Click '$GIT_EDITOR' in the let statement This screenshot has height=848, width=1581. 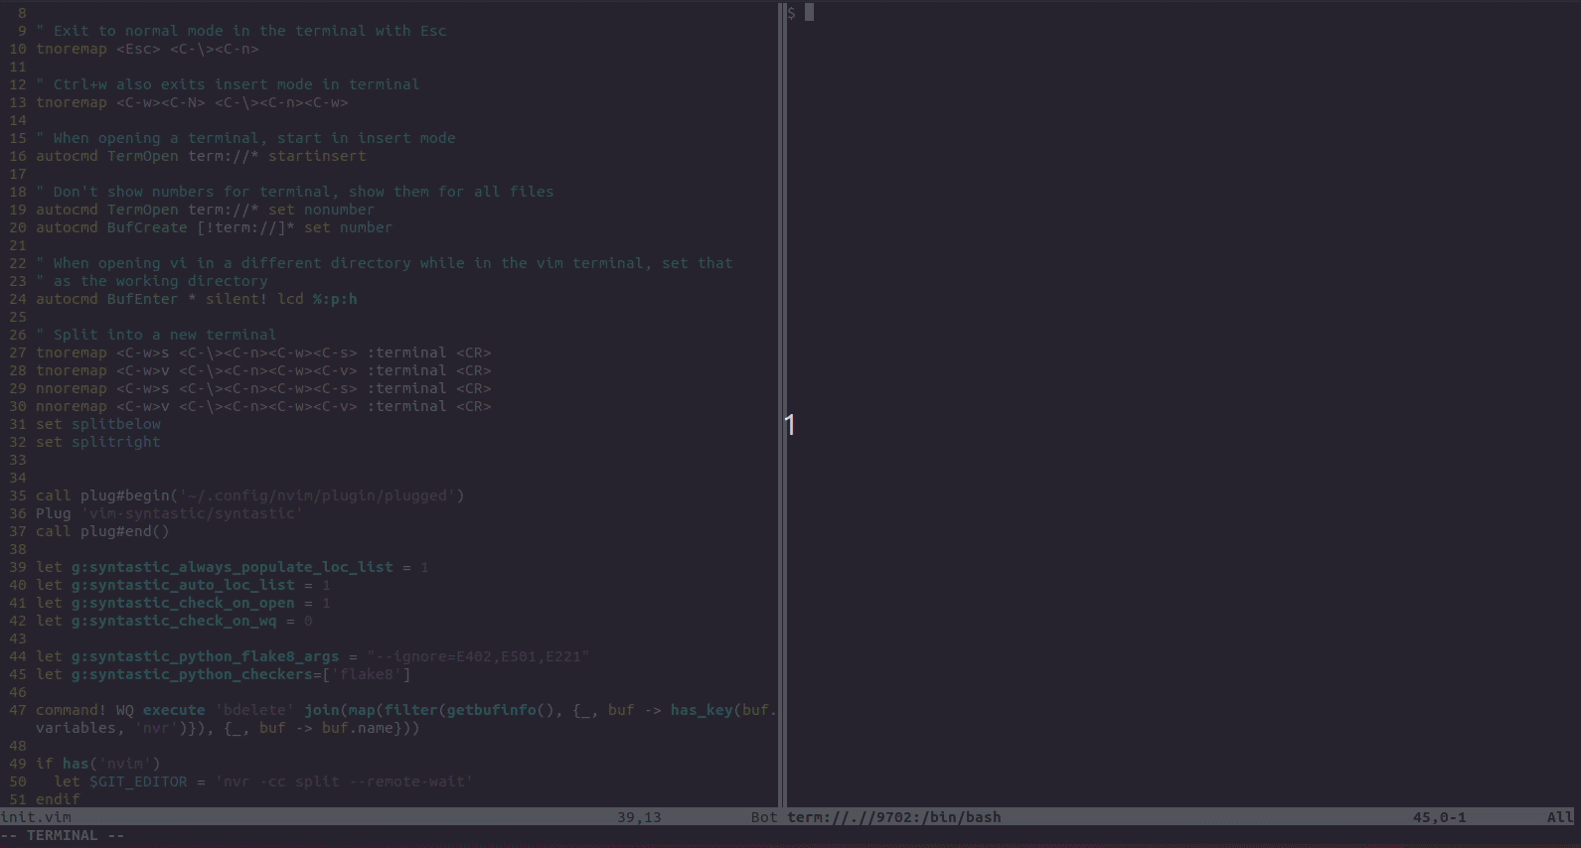(138, 781)
